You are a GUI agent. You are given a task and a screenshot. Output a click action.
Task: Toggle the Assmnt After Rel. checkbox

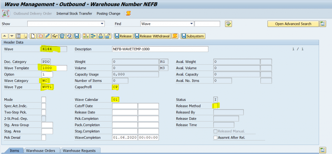(x=215, y=138)
